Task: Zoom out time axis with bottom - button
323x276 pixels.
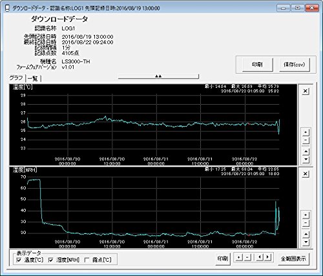Action: coord(247,257)
